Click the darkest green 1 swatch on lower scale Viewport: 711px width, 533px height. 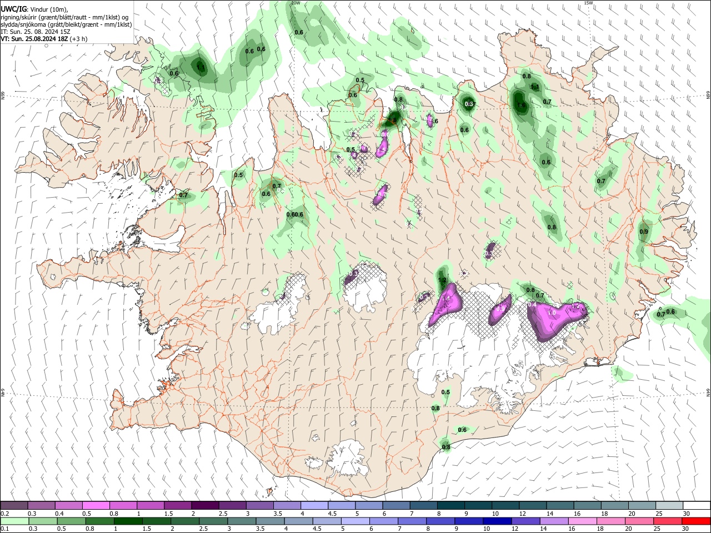[x=128, y=521]
